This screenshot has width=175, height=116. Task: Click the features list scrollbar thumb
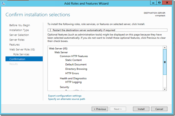coord(165,62)
